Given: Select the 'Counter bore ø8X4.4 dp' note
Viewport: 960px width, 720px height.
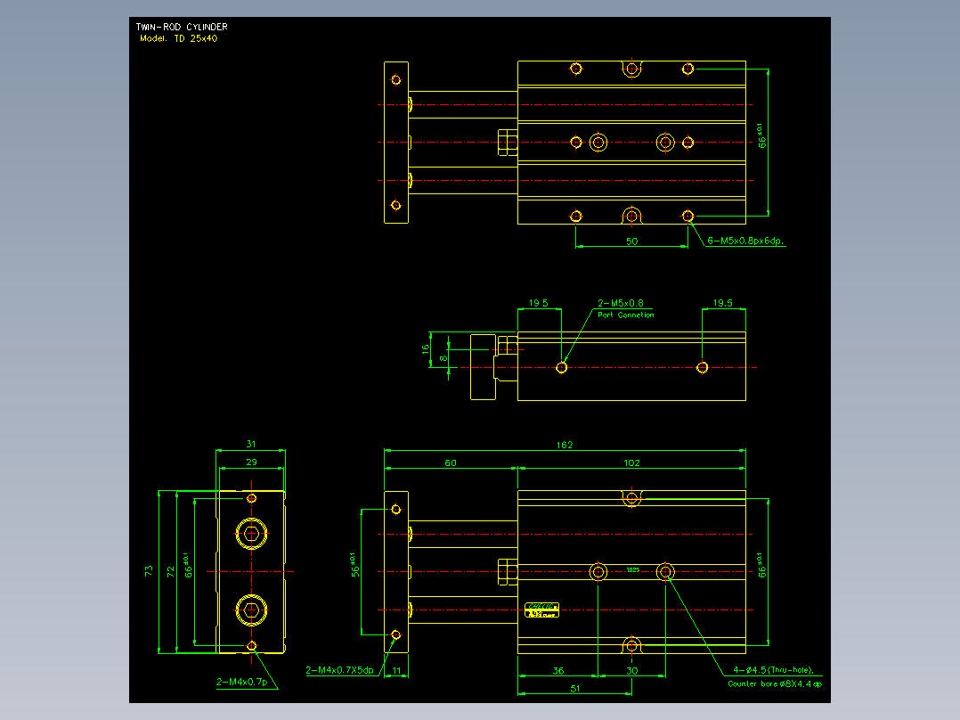Looking at the screenshot, I should pos(775,683).
